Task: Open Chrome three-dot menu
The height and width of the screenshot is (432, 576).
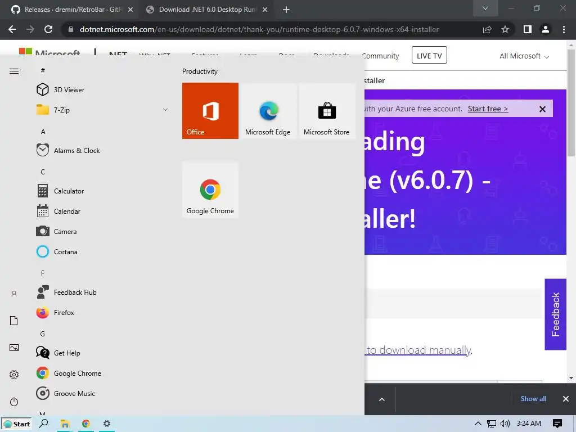Action: [564, 29]
